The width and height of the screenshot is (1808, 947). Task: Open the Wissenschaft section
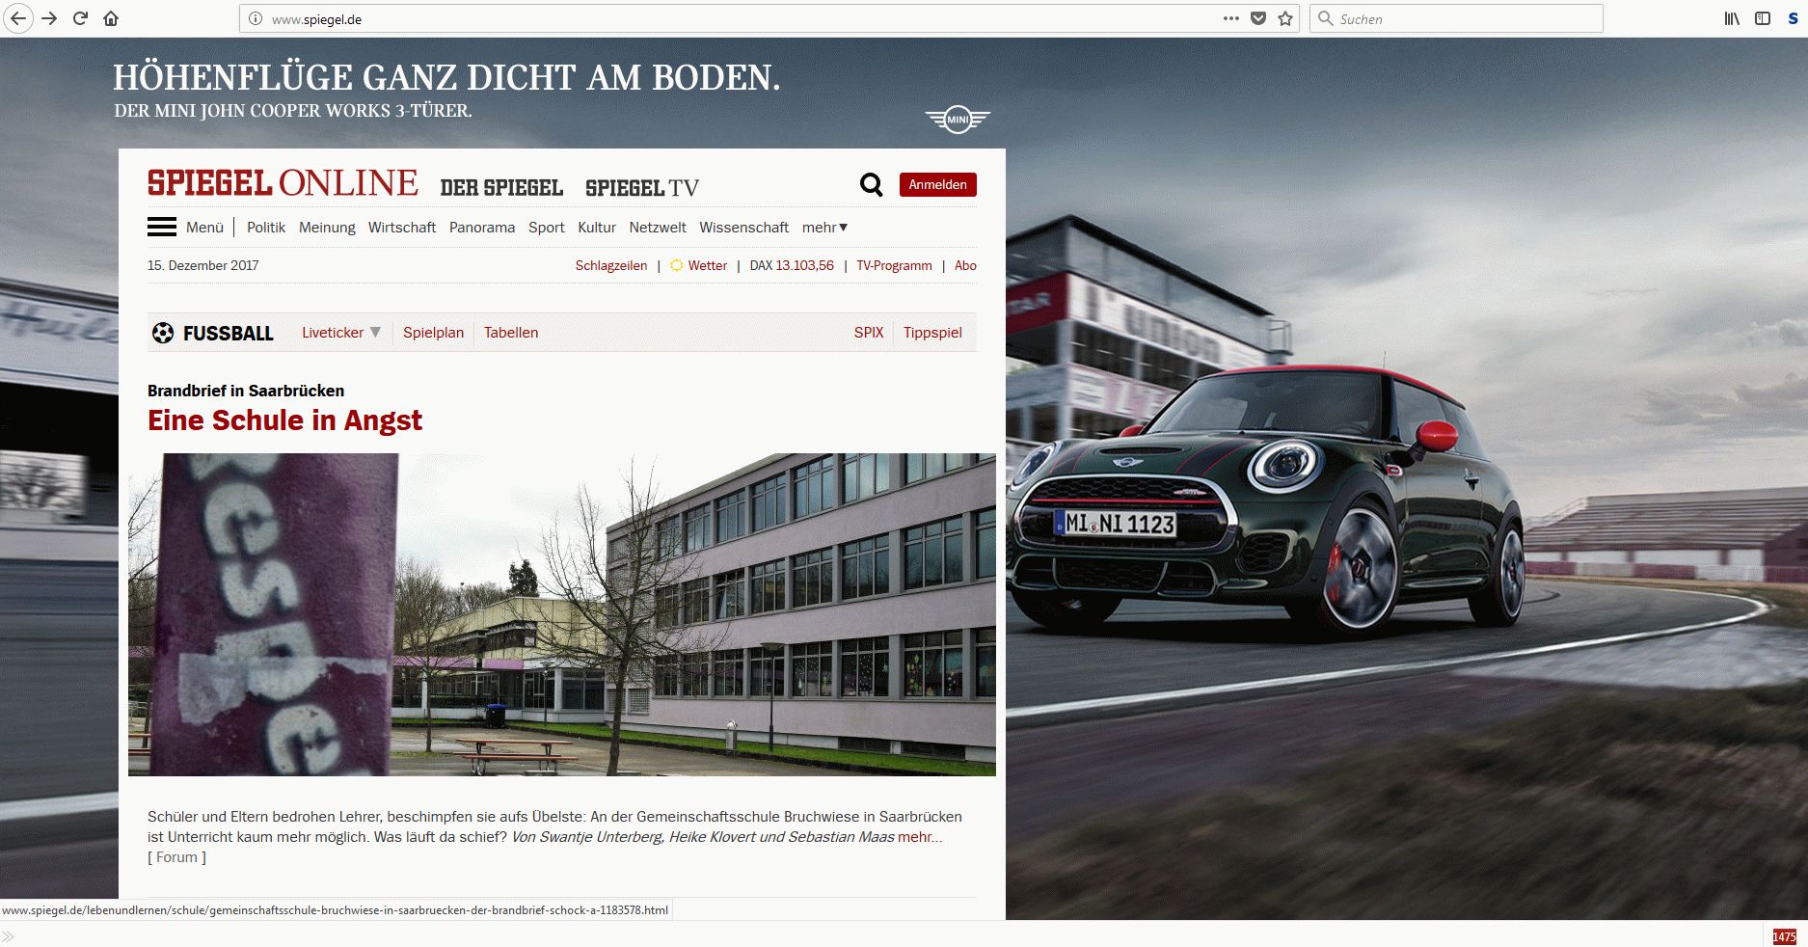click(744, 228)
